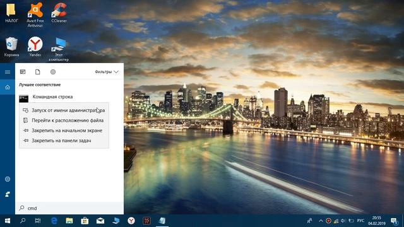This screenshot has width=404, height=227.
Task: Open Microsoft Store from taskbar
Action: tap(85, 221)
